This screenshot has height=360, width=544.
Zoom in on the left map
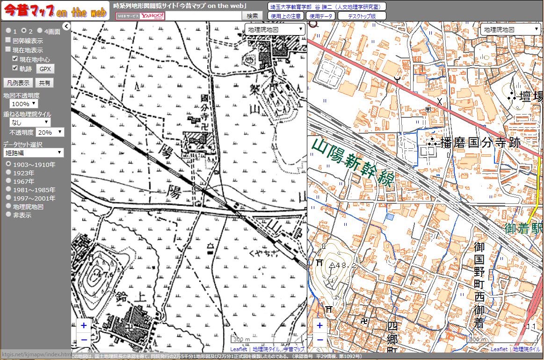84,325
